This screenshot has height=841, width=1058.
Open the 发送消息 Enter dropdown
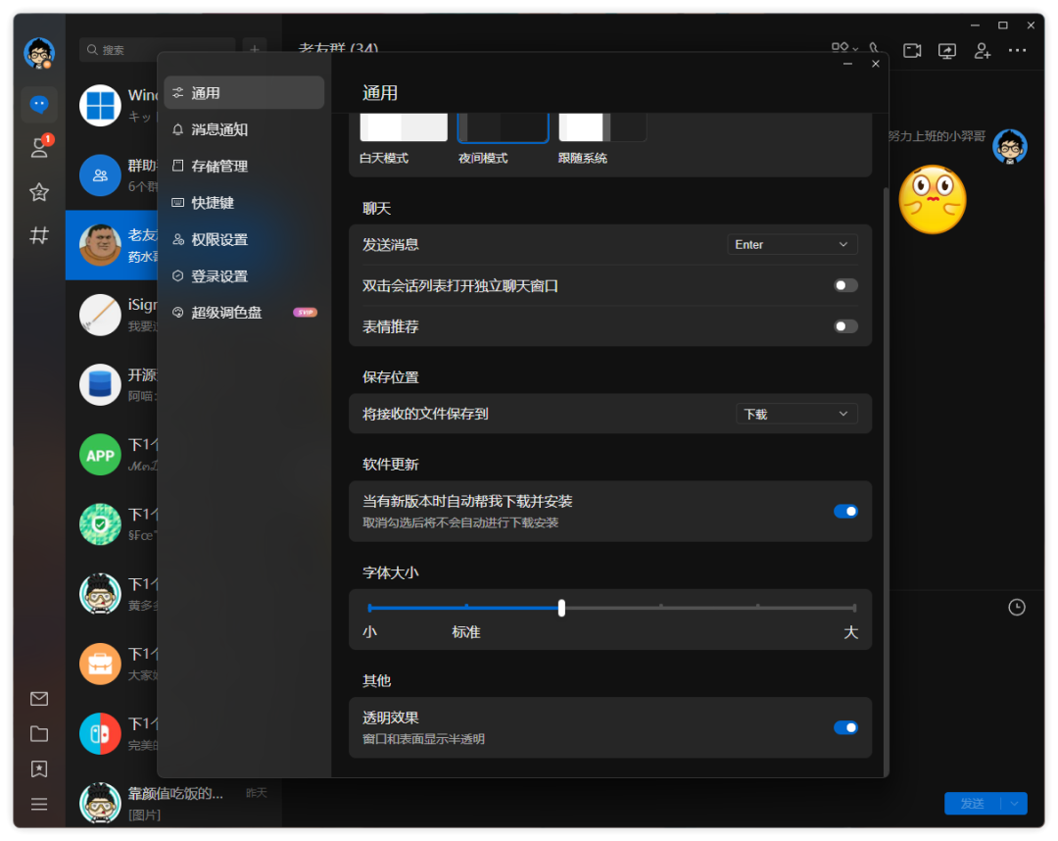click(x=793, y=244)
